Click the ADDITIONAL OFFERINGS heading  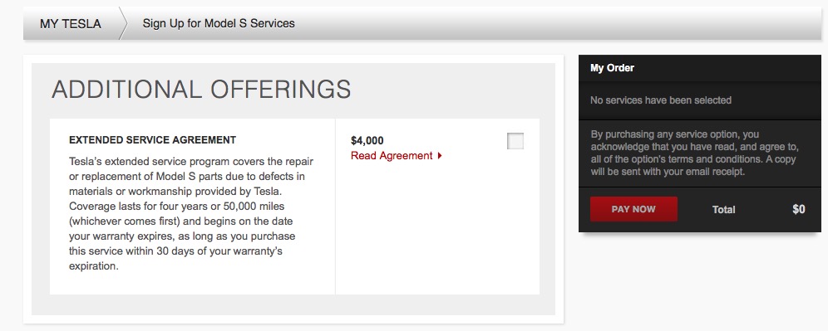point(201,89)
